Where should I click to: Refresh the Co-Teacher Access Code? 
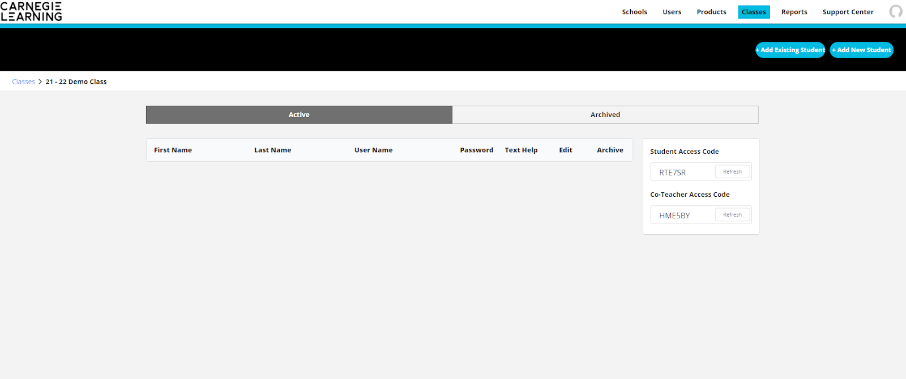(732, 214)
